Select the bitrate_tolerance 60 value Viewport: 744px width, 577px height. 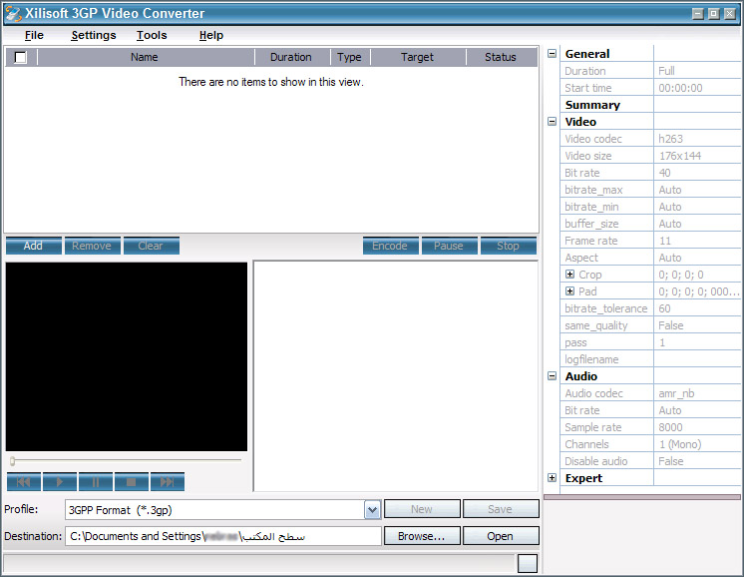click(697, 308)
